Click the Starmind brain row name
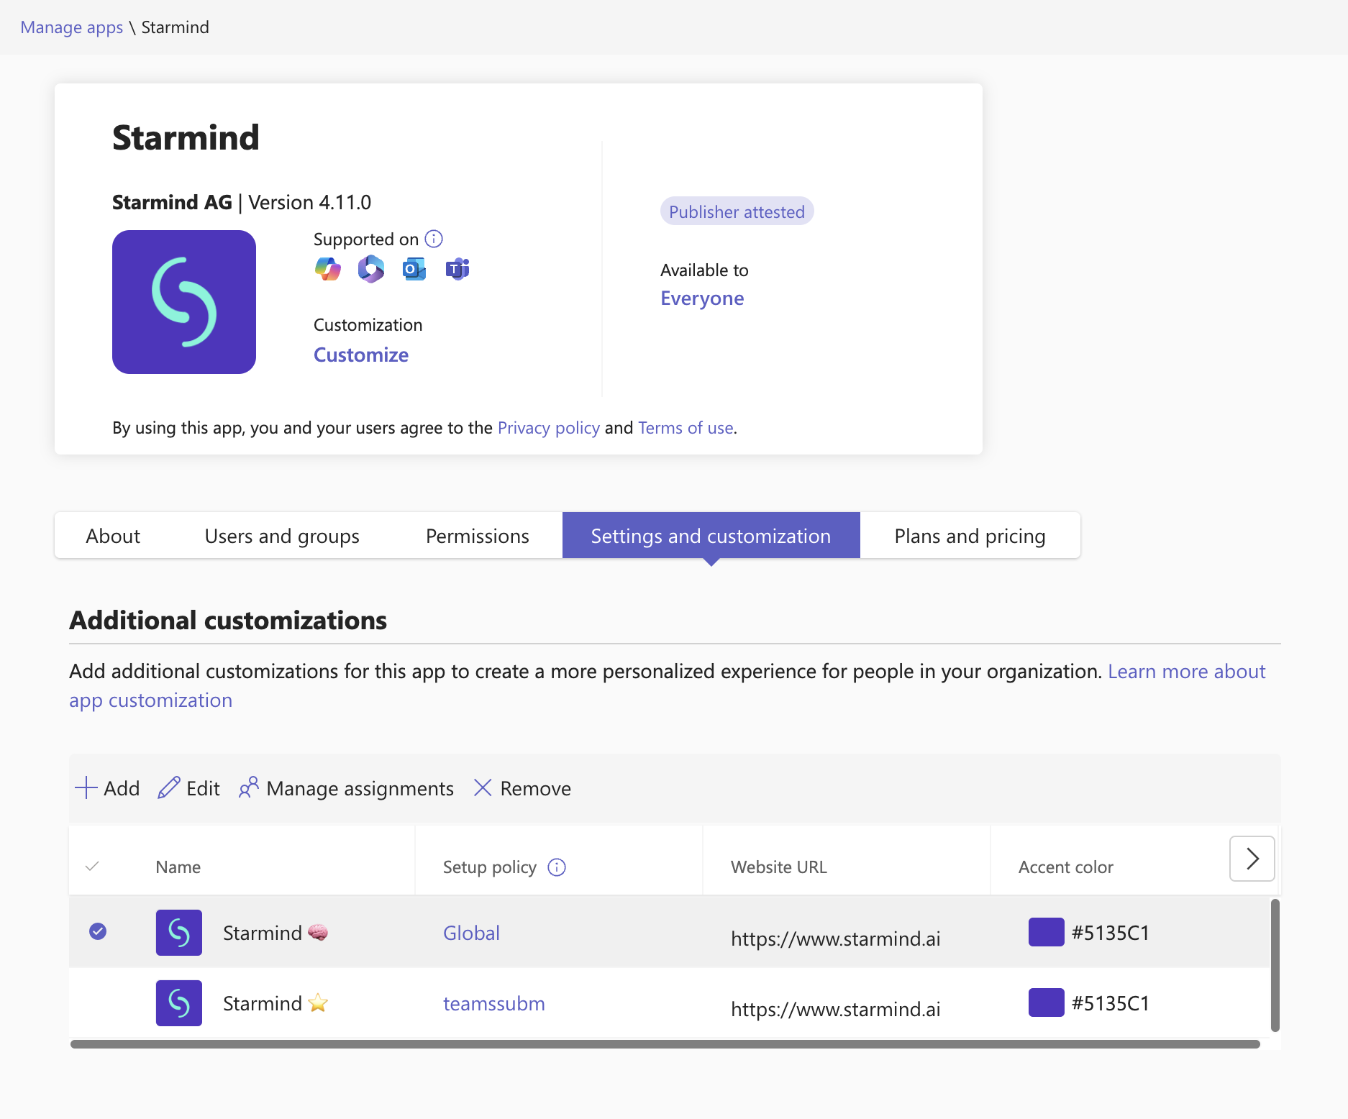The height and width of the screenshot is (1119, 1348). (275, 933)
